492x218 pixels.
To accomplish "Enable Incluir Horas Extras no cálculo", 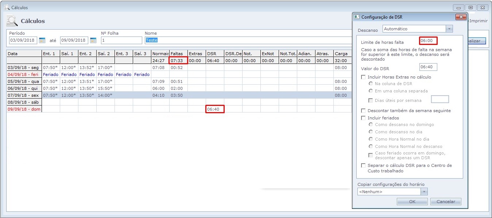I will (363, 77).
